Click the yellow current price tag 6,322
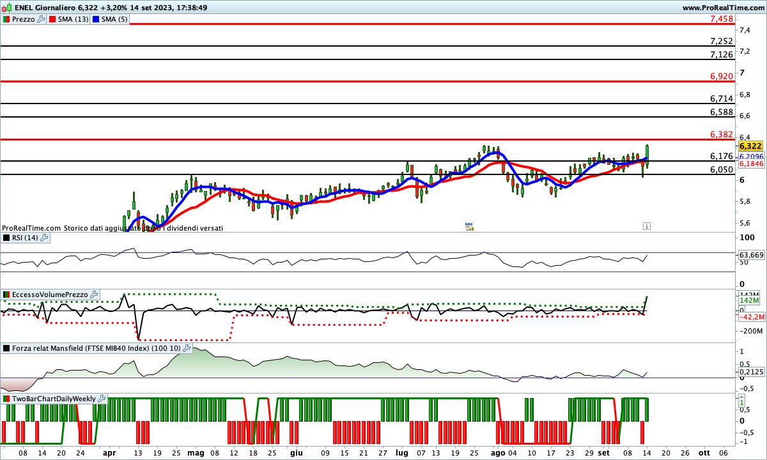 (750, 146)
